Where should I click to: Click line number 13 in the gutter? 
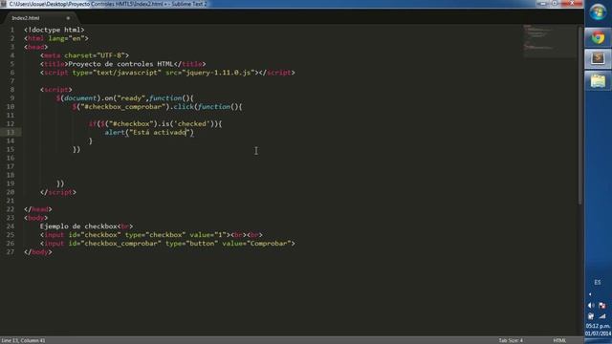click(11, 132)
